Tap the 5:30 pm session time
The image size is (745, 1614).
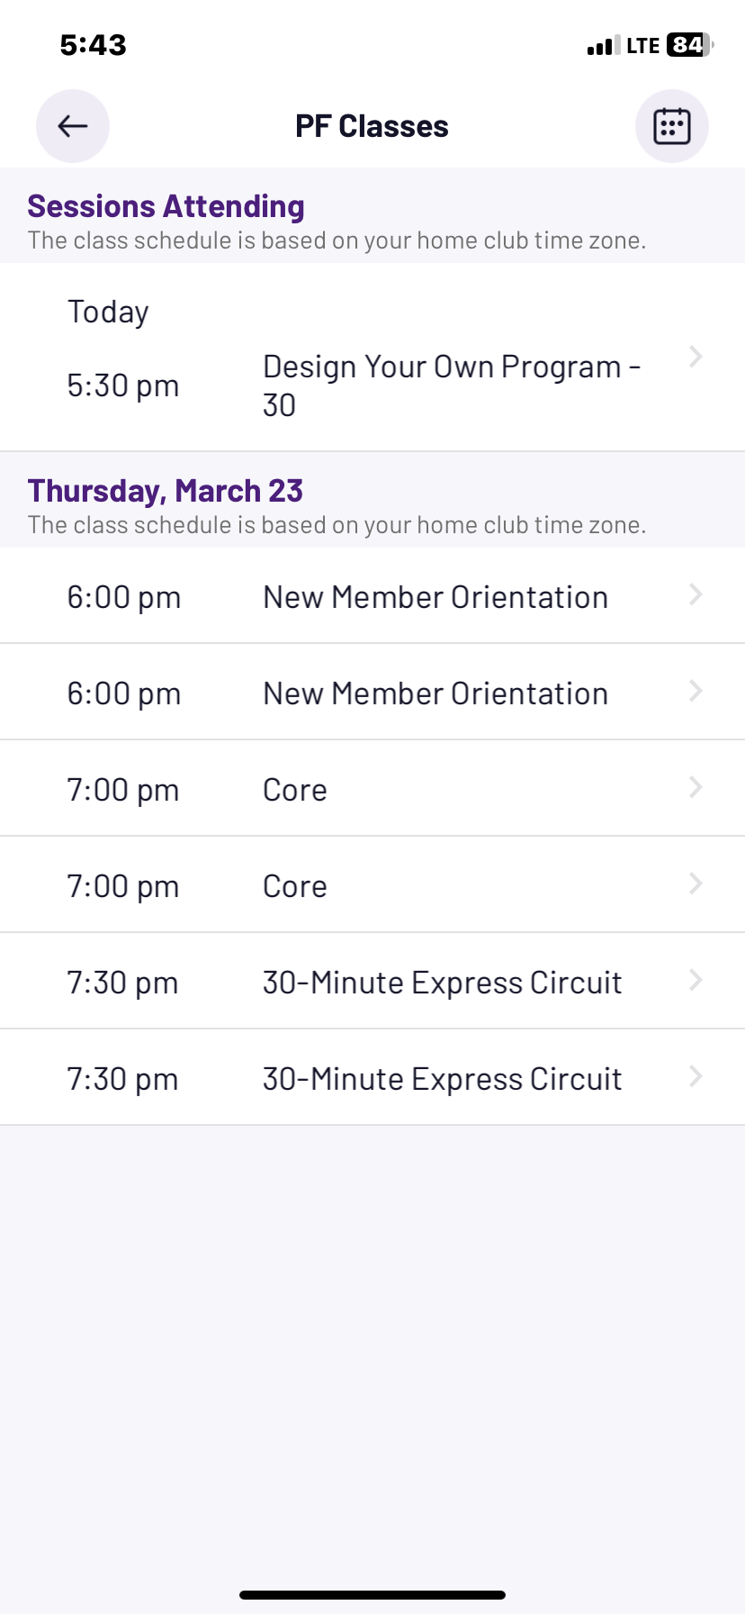coord(123,385)
